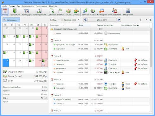Open the Инструменты menu
Screen dimensions: 155x116
click(x=41, y=6)
